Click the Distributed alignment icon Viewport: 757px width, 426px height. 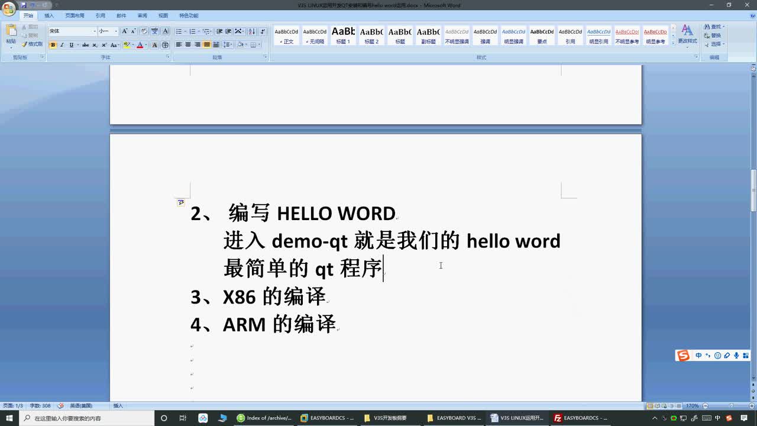[216, 45]
